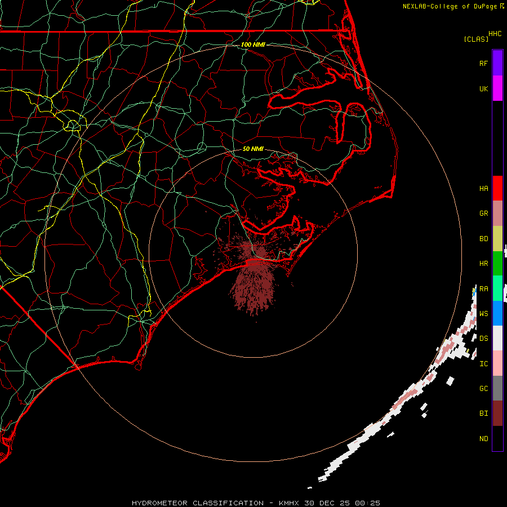Click the IC legend label
Image resolution: width=507 pixels, height=507 pixels.
pyautogui.click(x=483, y=364)
